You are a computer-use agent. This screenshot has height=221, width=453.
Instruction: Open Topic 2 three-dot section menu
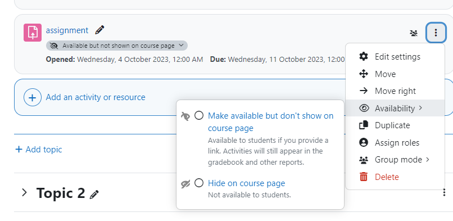coord(445,192)
